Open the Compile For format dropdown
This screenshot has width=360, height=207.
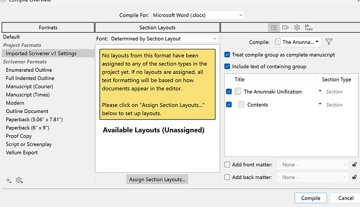click(x=198, y=15)
